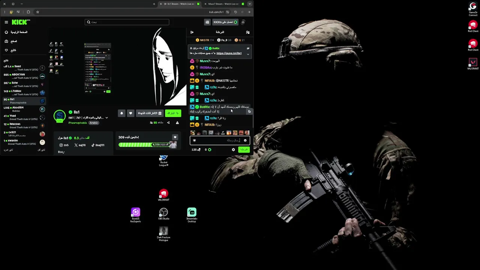Open the iMazzen channel in followed list
480x270 pixels.
24,126
